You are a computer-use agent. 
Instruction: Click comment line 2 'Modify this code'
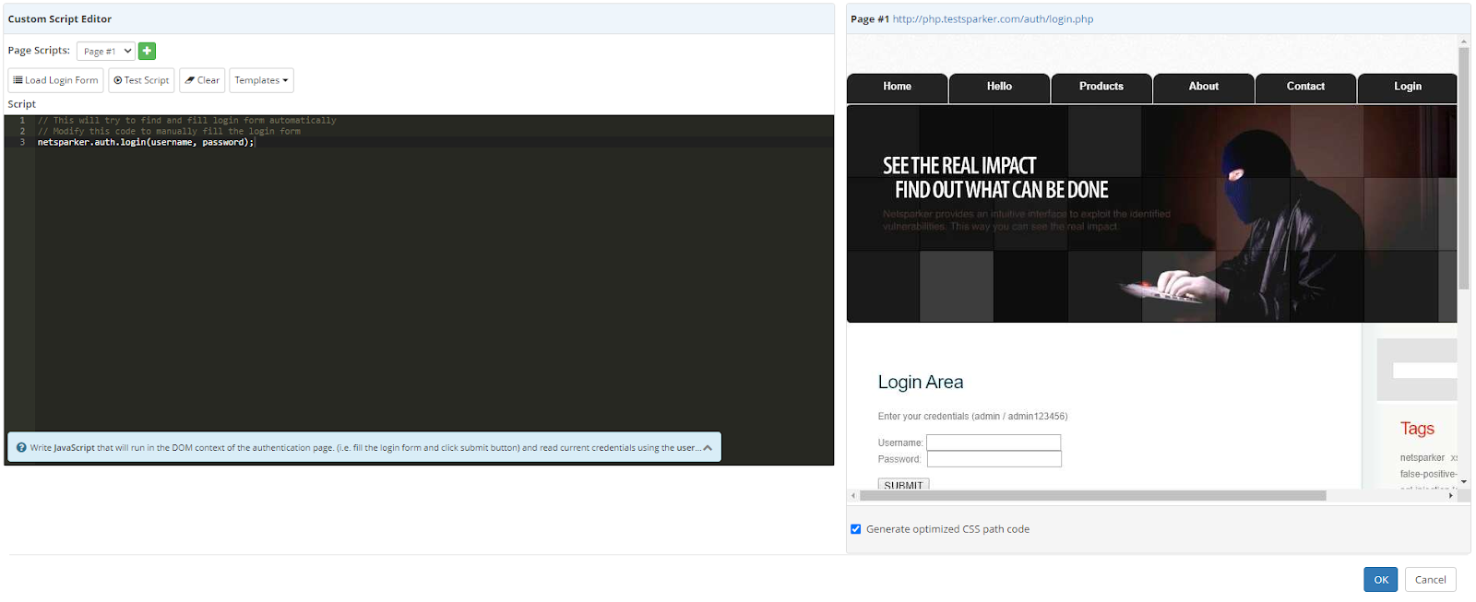169,131
